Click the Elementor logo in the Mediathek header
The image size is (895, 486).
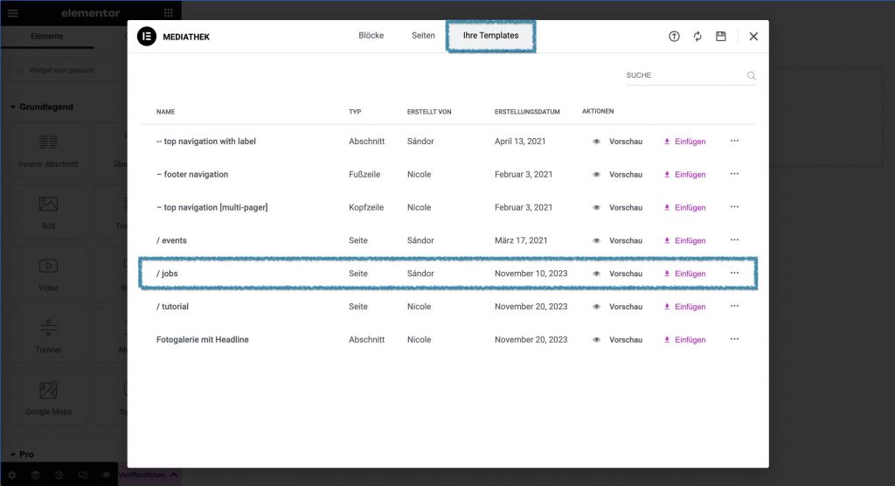point(146,37)
